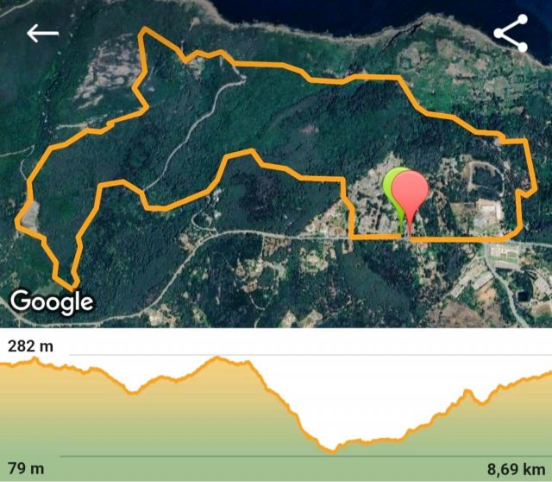Click the orange track's eastern edge
Screen dimensions: 552x482
531,166
